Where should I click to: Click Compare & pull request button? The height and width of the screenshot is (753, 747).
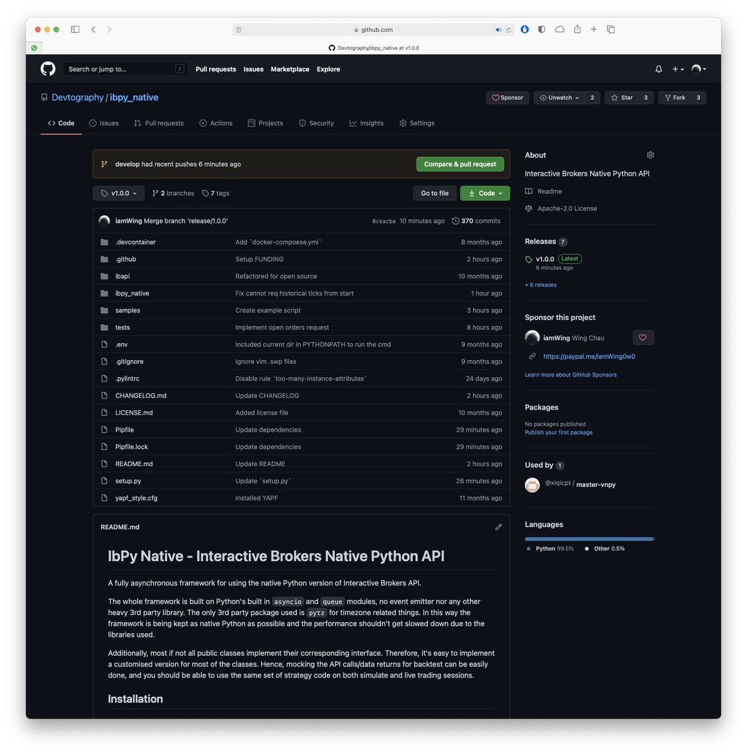[460, 164]
